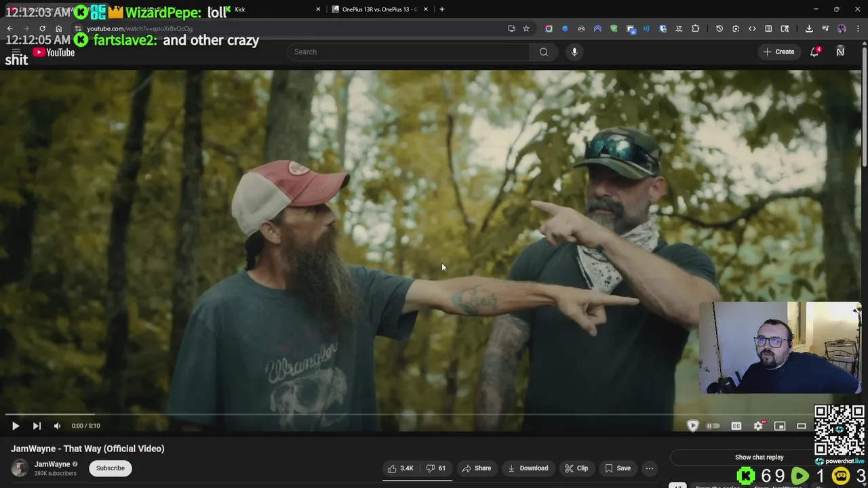Enable miniplayer mode
868x488 pixels.
click(780, 426)
